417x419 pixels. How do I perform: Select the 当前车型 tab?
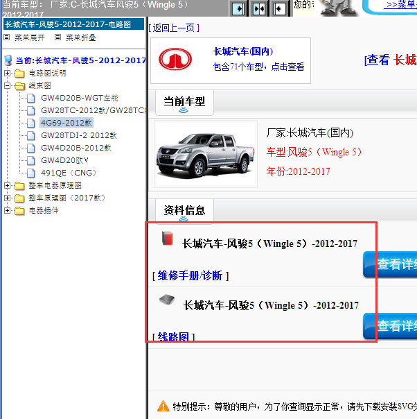(x=184, y=103)
